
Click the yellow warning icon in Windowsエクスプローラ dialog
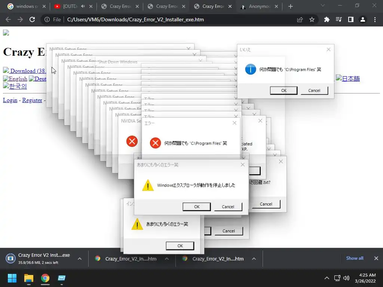pyautogui.click(x=148, y=185)
